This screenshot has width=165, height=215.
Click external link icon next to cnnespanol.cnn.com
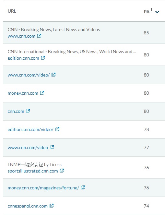pos(52,206)
